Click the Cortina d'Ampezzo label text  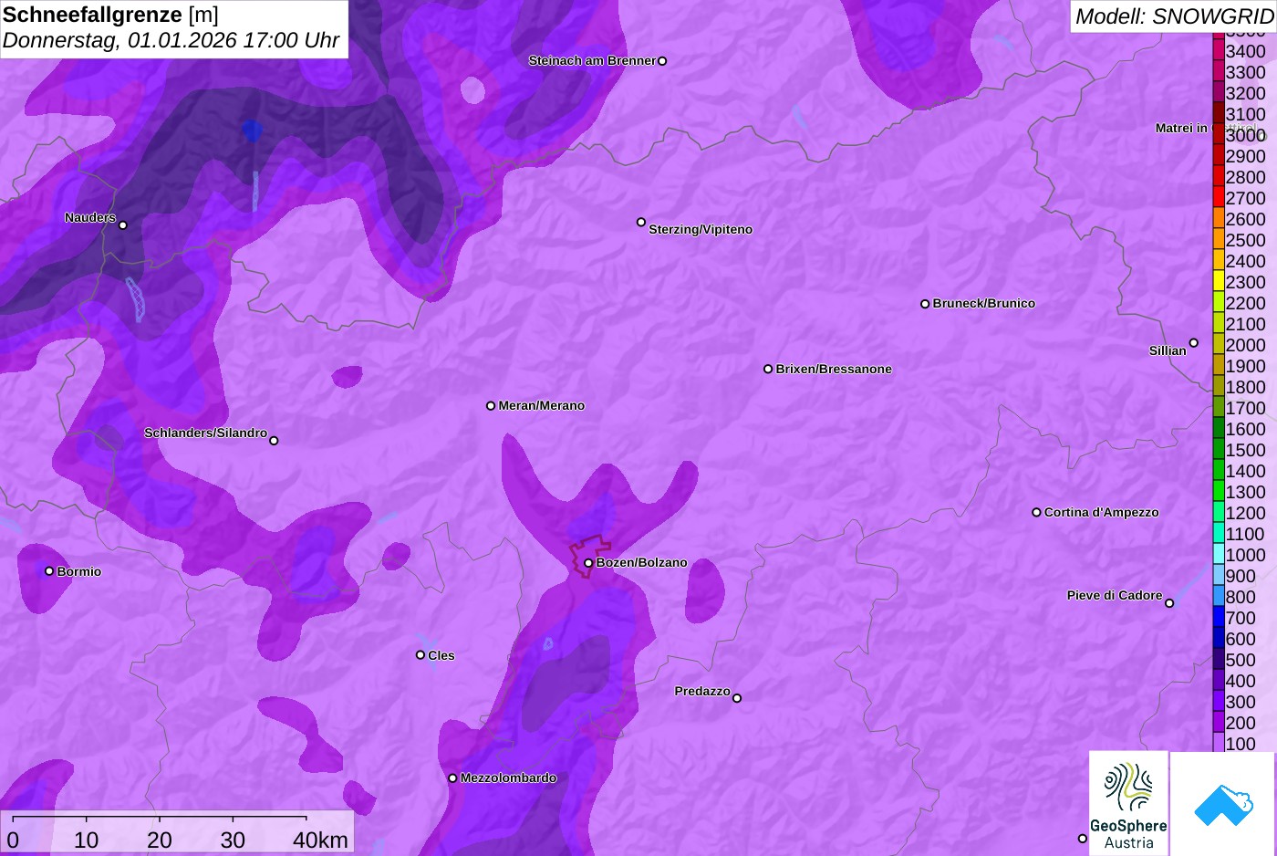1102,513
